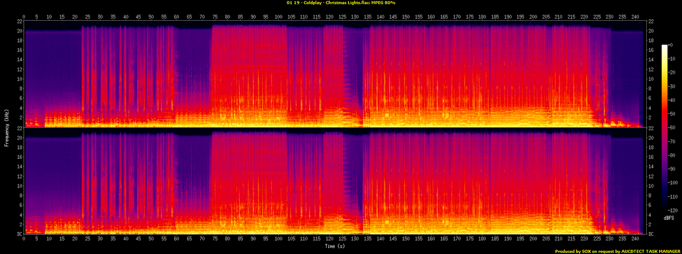This screenshot has height=254, width=682.
Task: Click the '-40' color scale label
Action: click(x=672, y=101)
